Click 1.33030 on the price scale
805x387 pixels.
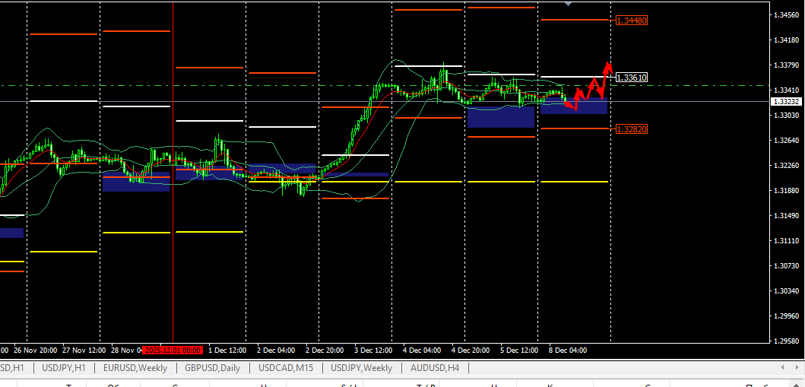click(787, 116)
